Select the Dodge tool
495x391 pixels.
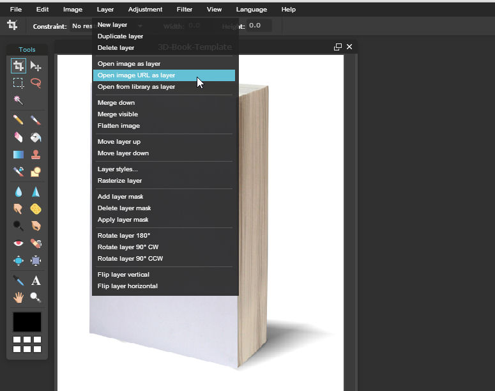click(x=19, y=226)
